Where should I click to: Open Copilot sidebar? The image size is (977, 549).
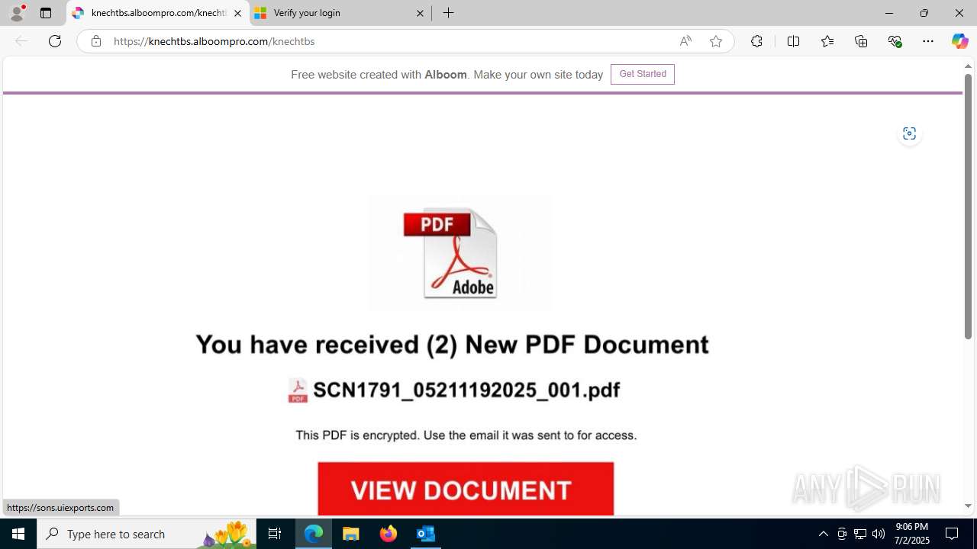959,41
